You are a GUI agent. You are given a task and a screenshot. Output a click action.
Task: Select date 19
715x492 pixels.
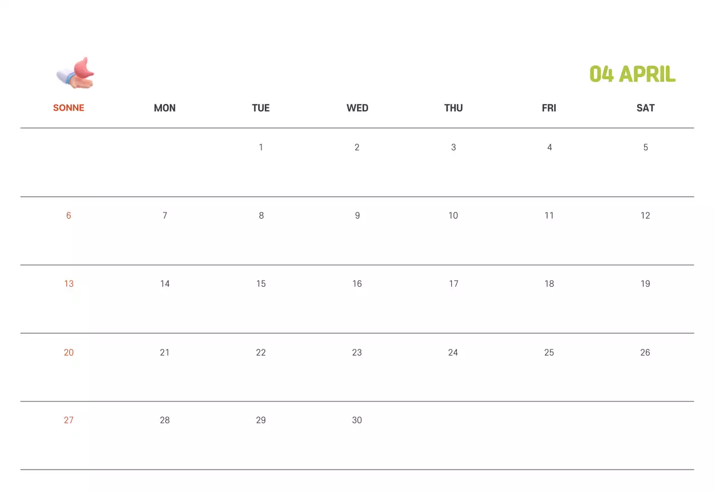pyautogui.click(x=645, y=283)
